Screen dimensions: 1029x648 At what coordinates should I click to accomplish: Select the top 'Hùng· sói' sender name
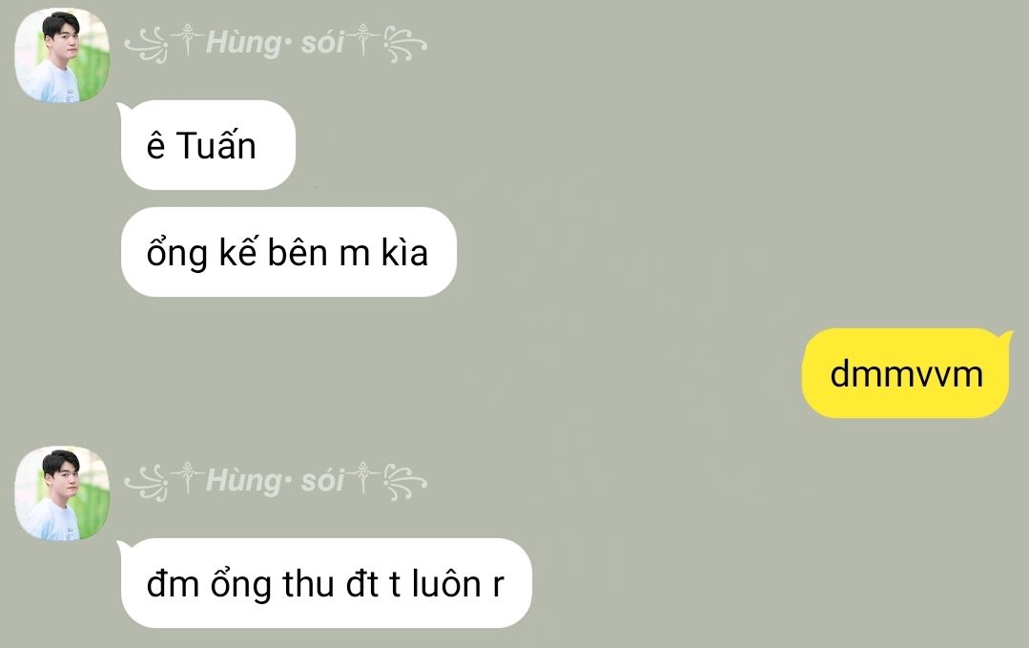coord(275,43)
